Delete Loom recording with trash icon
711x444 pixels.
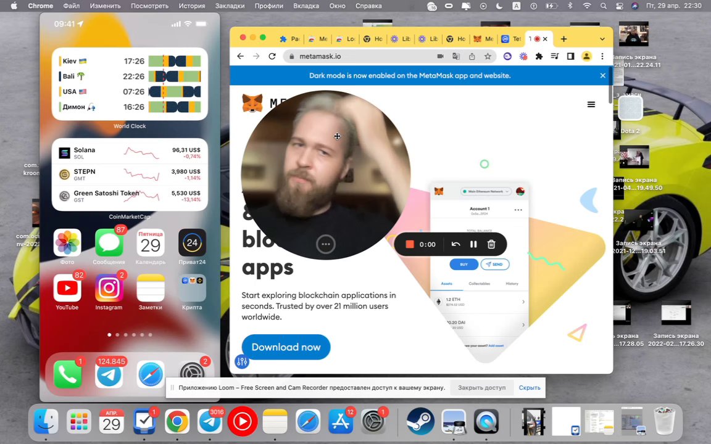(x=491, y=244)
